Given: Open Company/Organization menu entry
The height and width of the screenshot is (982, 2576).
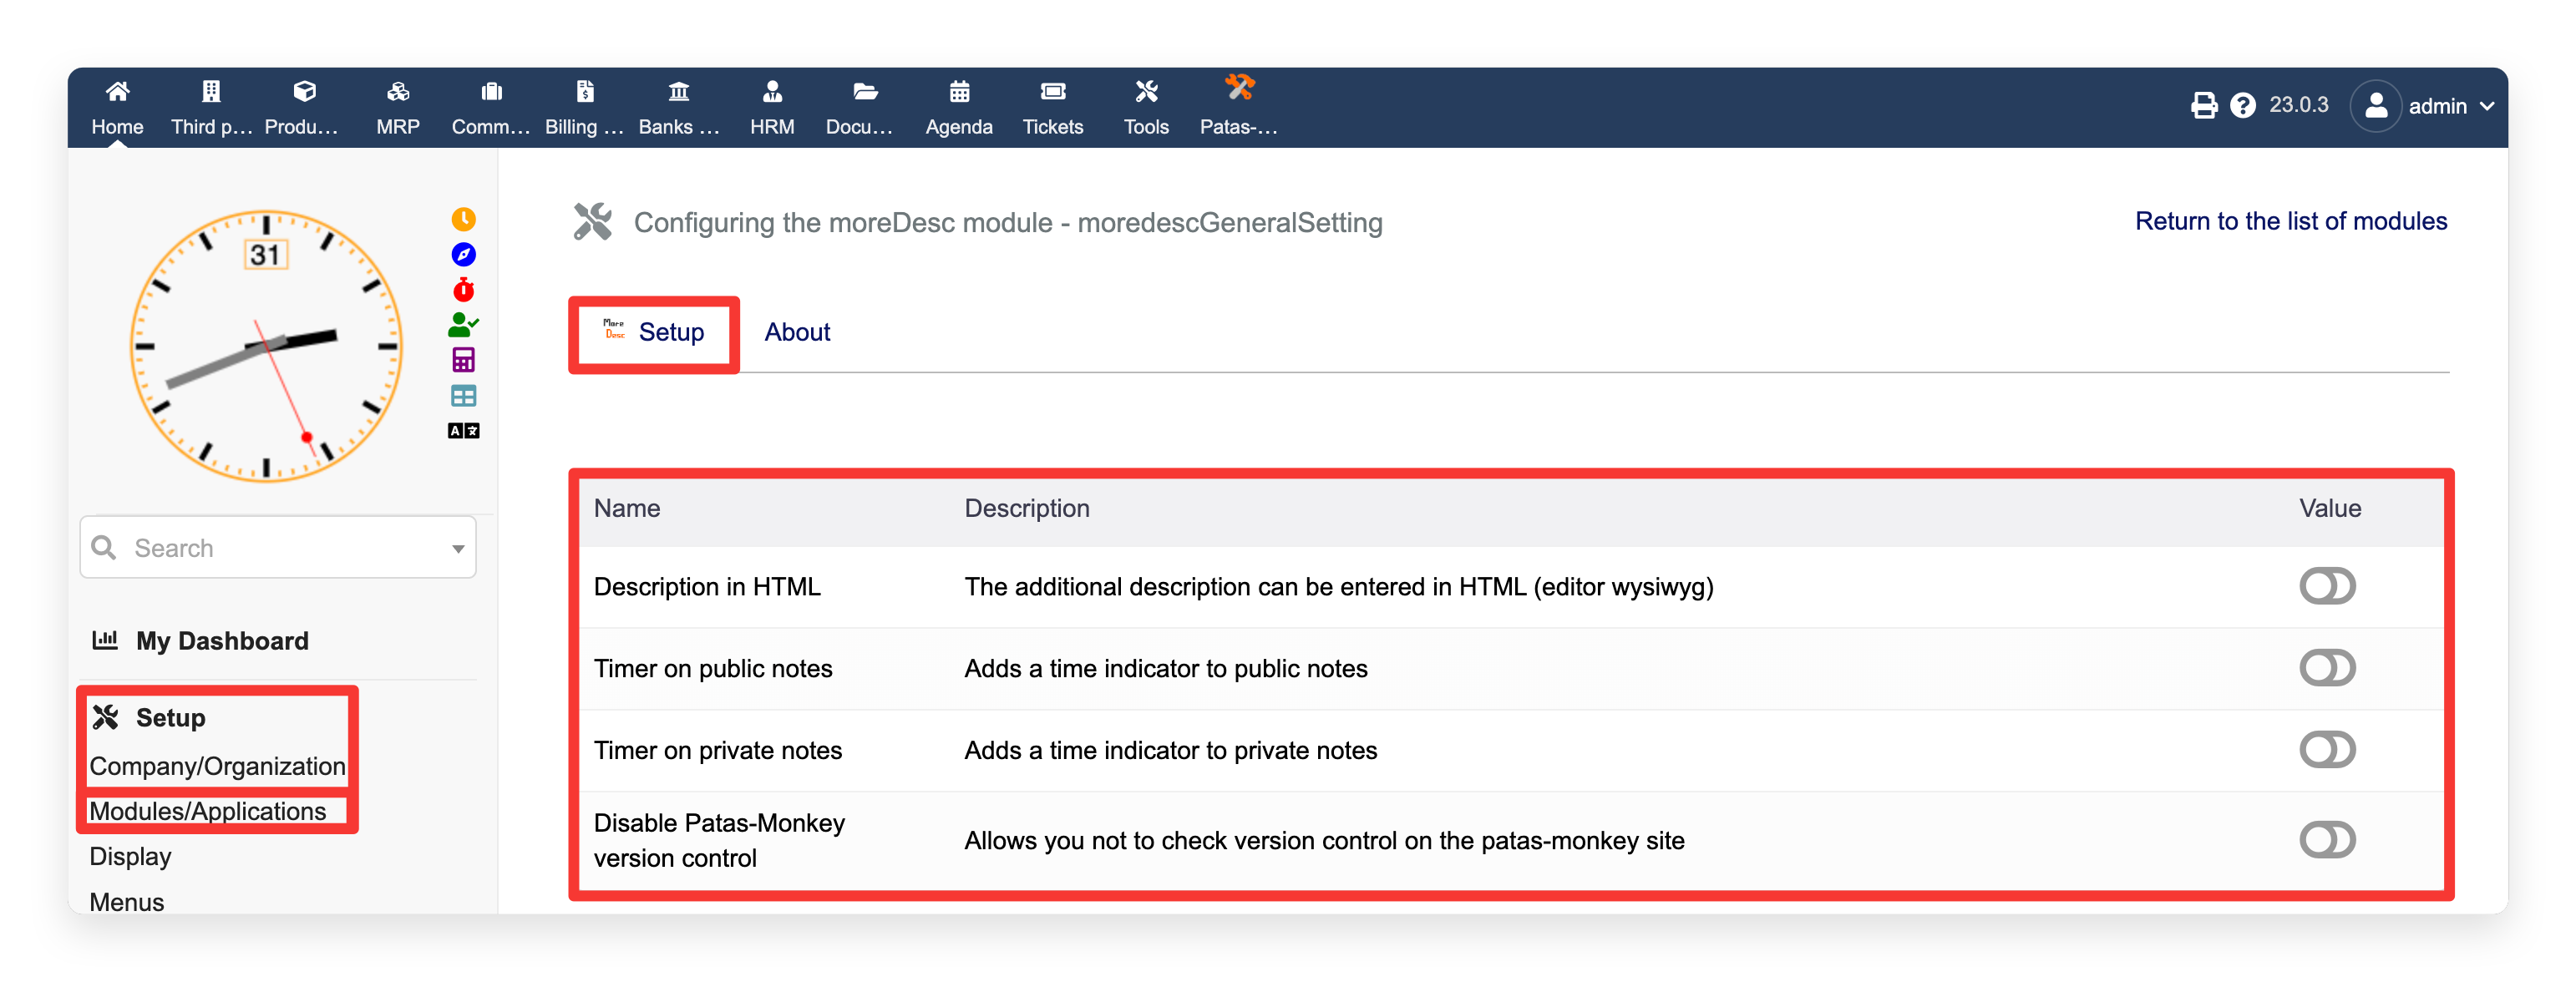Looking at the screenshot, I should [217, 766].
